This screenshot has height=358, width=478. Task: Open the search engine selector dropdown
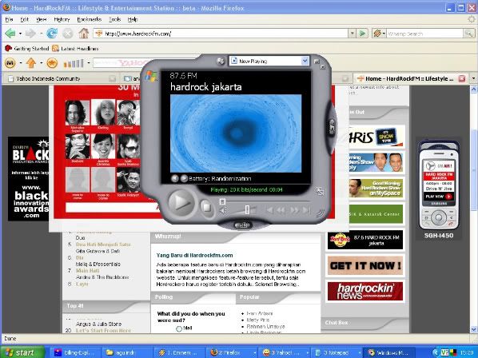tap(379, 34)
